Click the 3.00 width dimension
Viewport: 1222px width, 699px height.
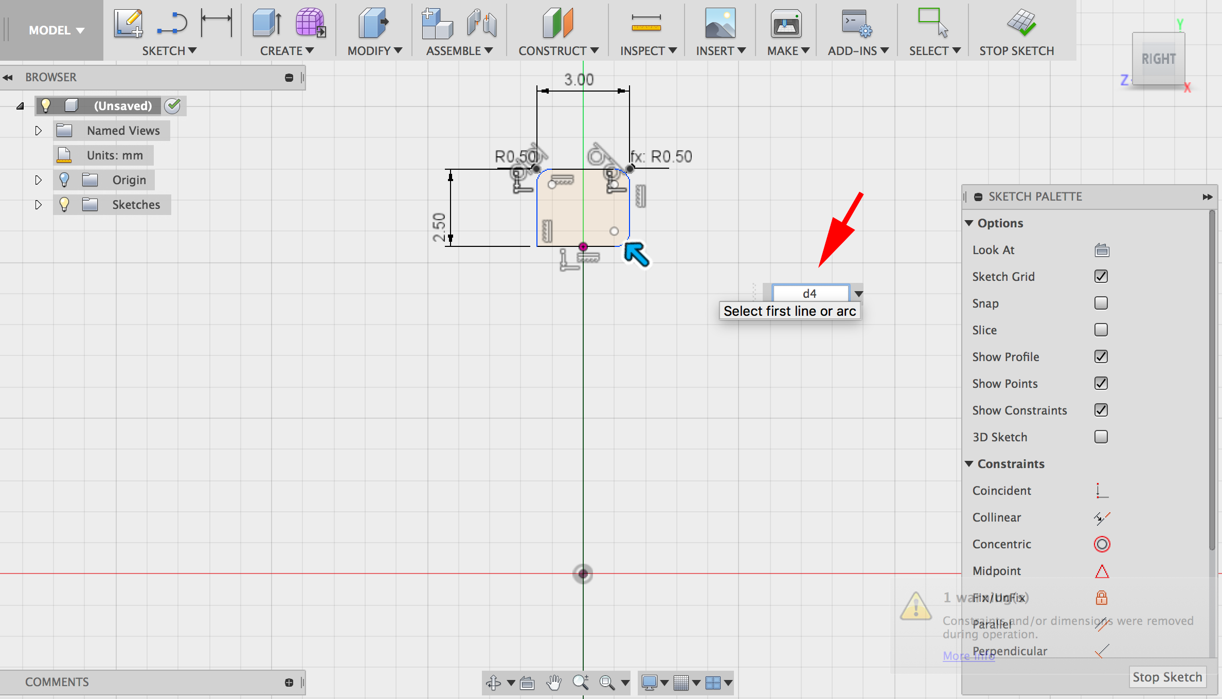pos(579,80)
